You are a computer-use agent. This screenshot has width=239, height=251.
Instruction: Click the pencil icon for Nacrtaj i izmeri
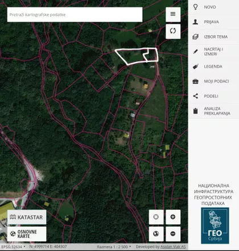coord(195,52)
